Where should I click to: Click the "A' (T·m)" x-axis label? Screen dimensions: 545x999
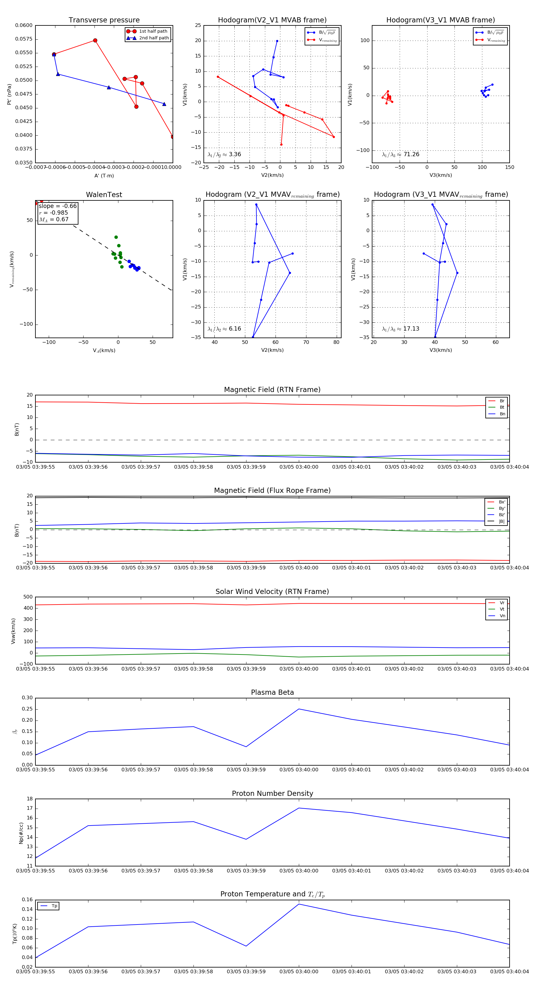click(x=104, y=176)
